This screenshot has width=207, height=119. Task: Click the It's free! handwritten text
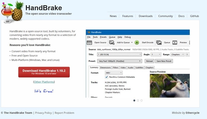(44, 91)
